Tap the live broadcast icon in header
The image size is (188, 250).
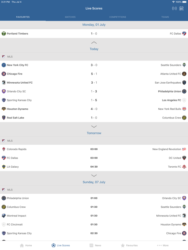[x=174, y=8]
